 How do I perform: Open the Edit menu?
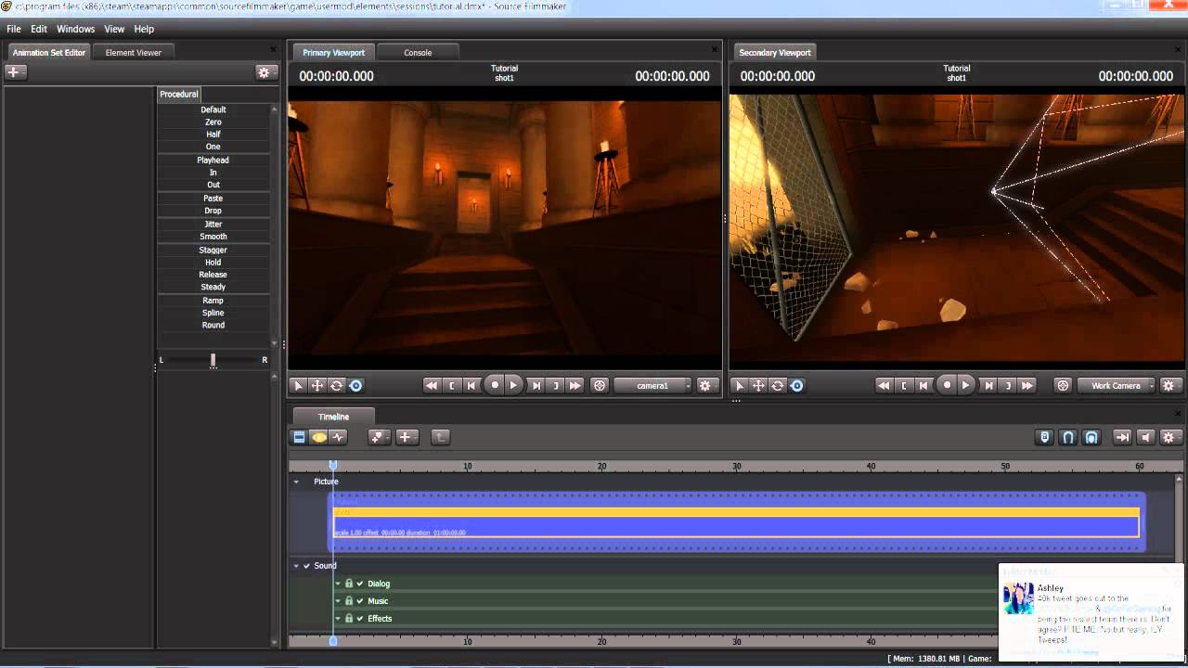tap(39, 29)
